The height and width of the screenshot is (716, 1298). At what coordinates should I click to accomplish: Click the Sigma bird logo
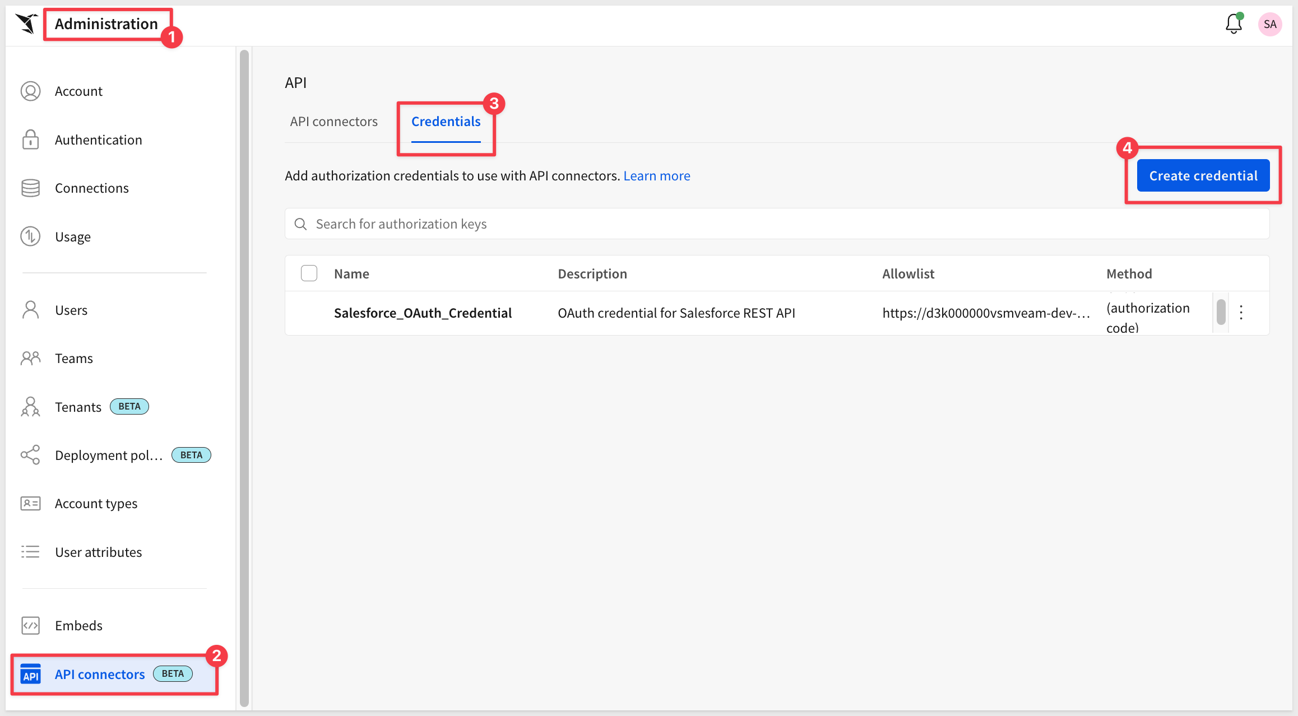[x=26, y=24]
